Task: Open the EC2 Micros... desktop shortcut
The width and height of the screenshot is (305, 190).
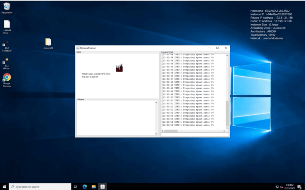Action: (7, 64)
